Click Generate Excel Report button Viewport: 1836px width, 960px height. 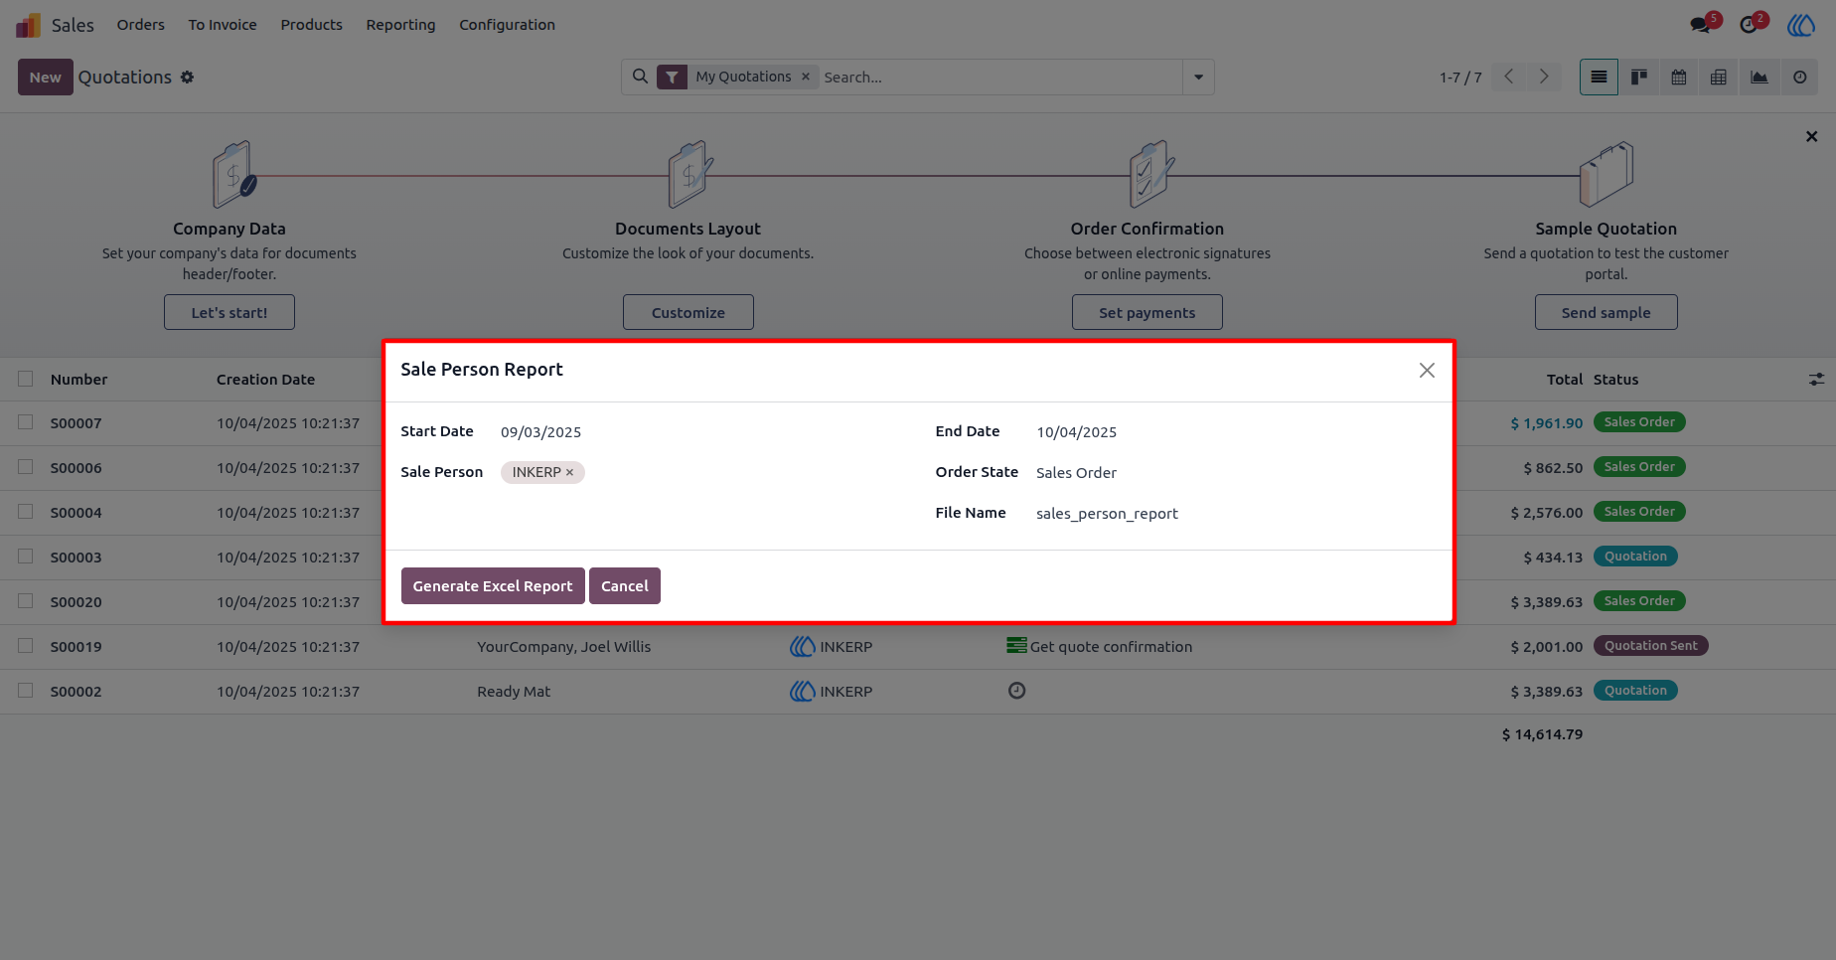[x=493, y=586]
